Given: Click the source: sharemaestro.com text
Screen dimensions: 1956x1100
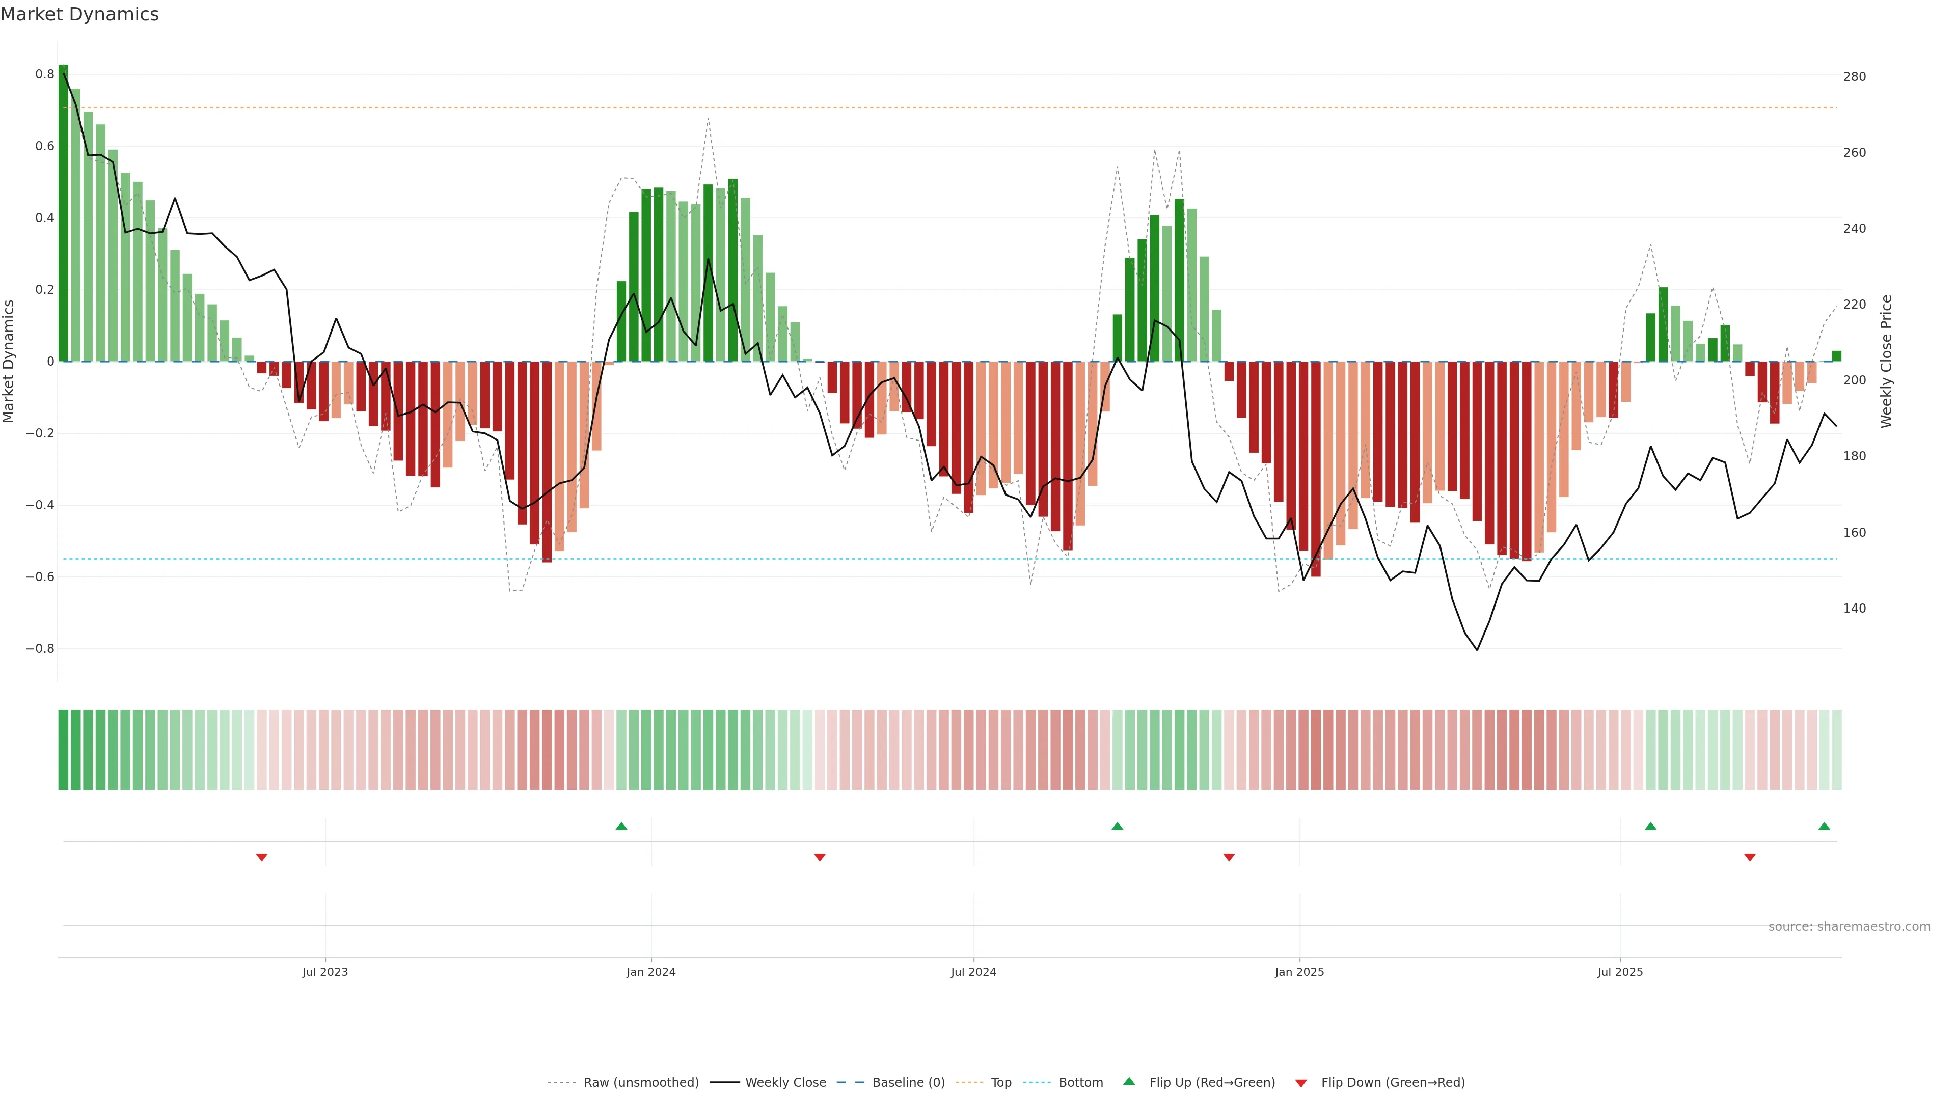Looking at the screenshot, I should point(1849,927).
